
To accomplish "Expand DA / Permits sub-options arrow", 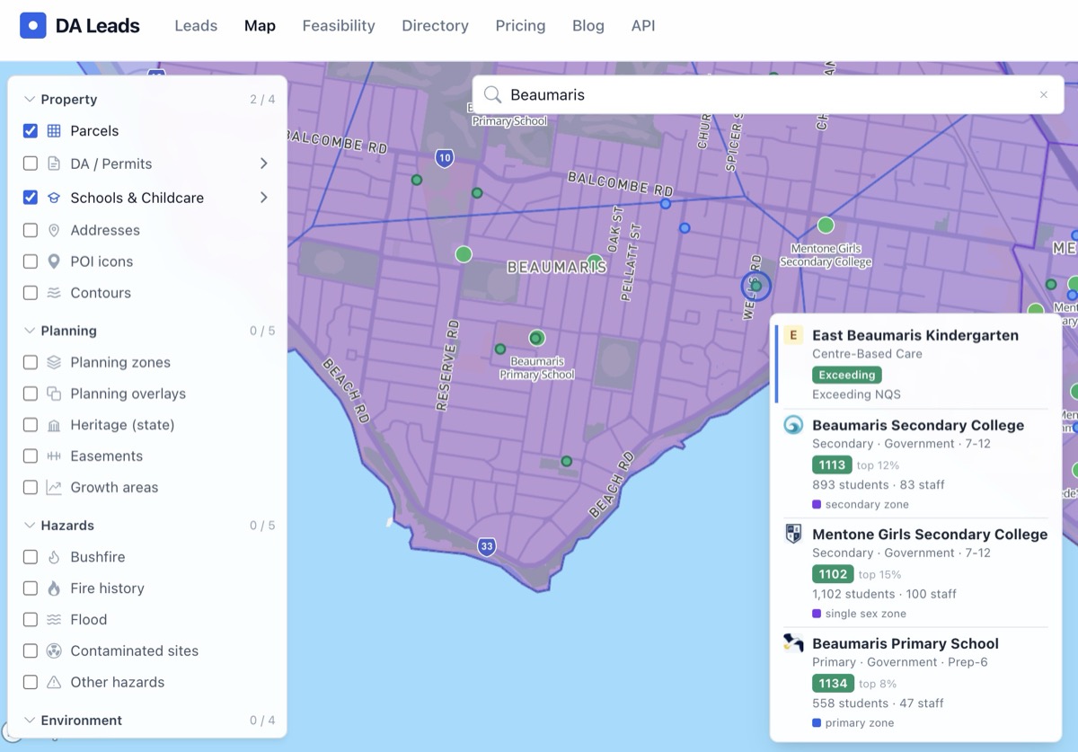I will click(264, 164).
